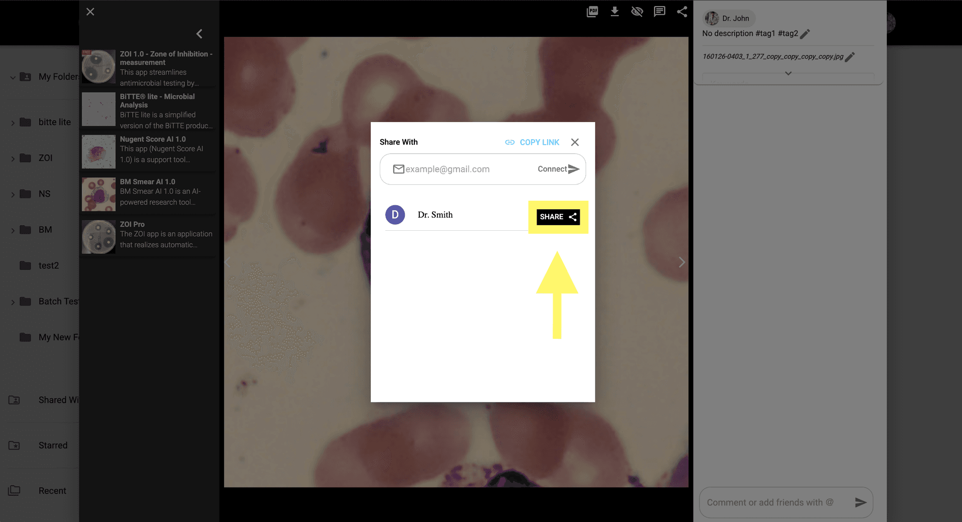Image resolution: width=962 pixels, height=522 pixels.
Task: Expand the ZOI folder in sidebar
Action: (13, 158)
